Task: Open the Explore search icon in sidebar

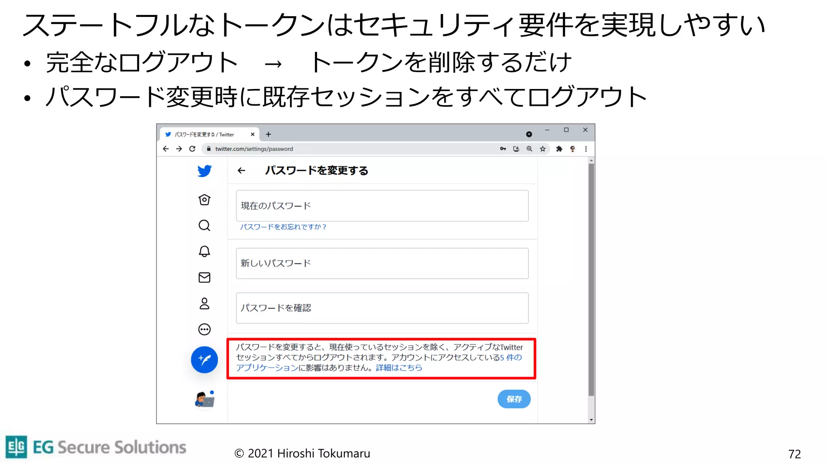Action: [x=204, y=225]
